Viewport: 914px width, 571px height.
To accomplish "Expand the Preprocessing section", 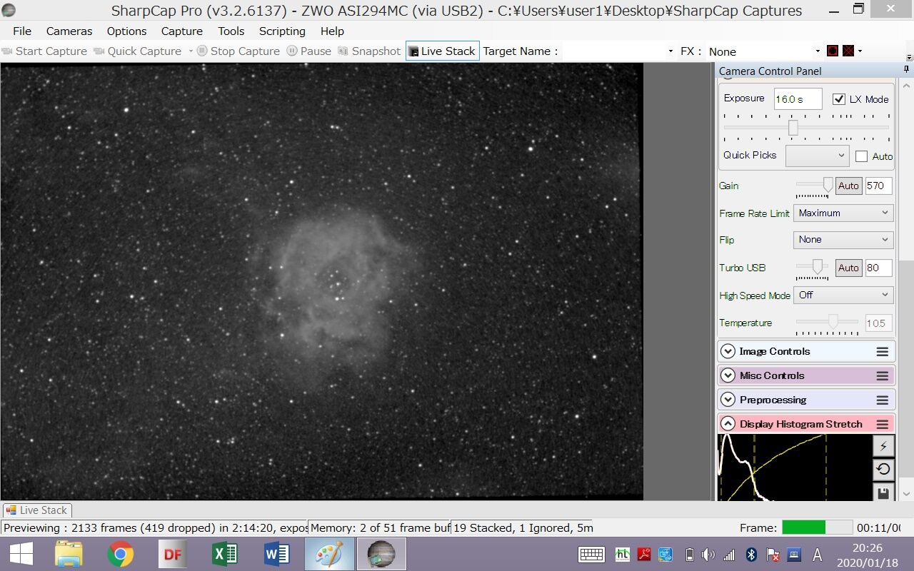I will [728, 400].
